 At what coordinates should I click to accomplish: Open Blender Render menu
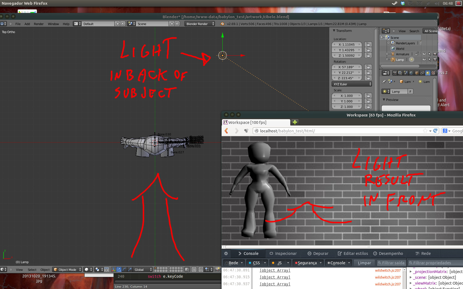click(x=39, y=24)
